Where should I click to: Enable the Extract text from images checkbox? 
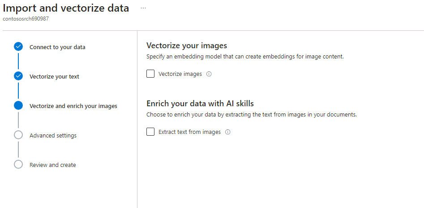click(x=150, y=132)
